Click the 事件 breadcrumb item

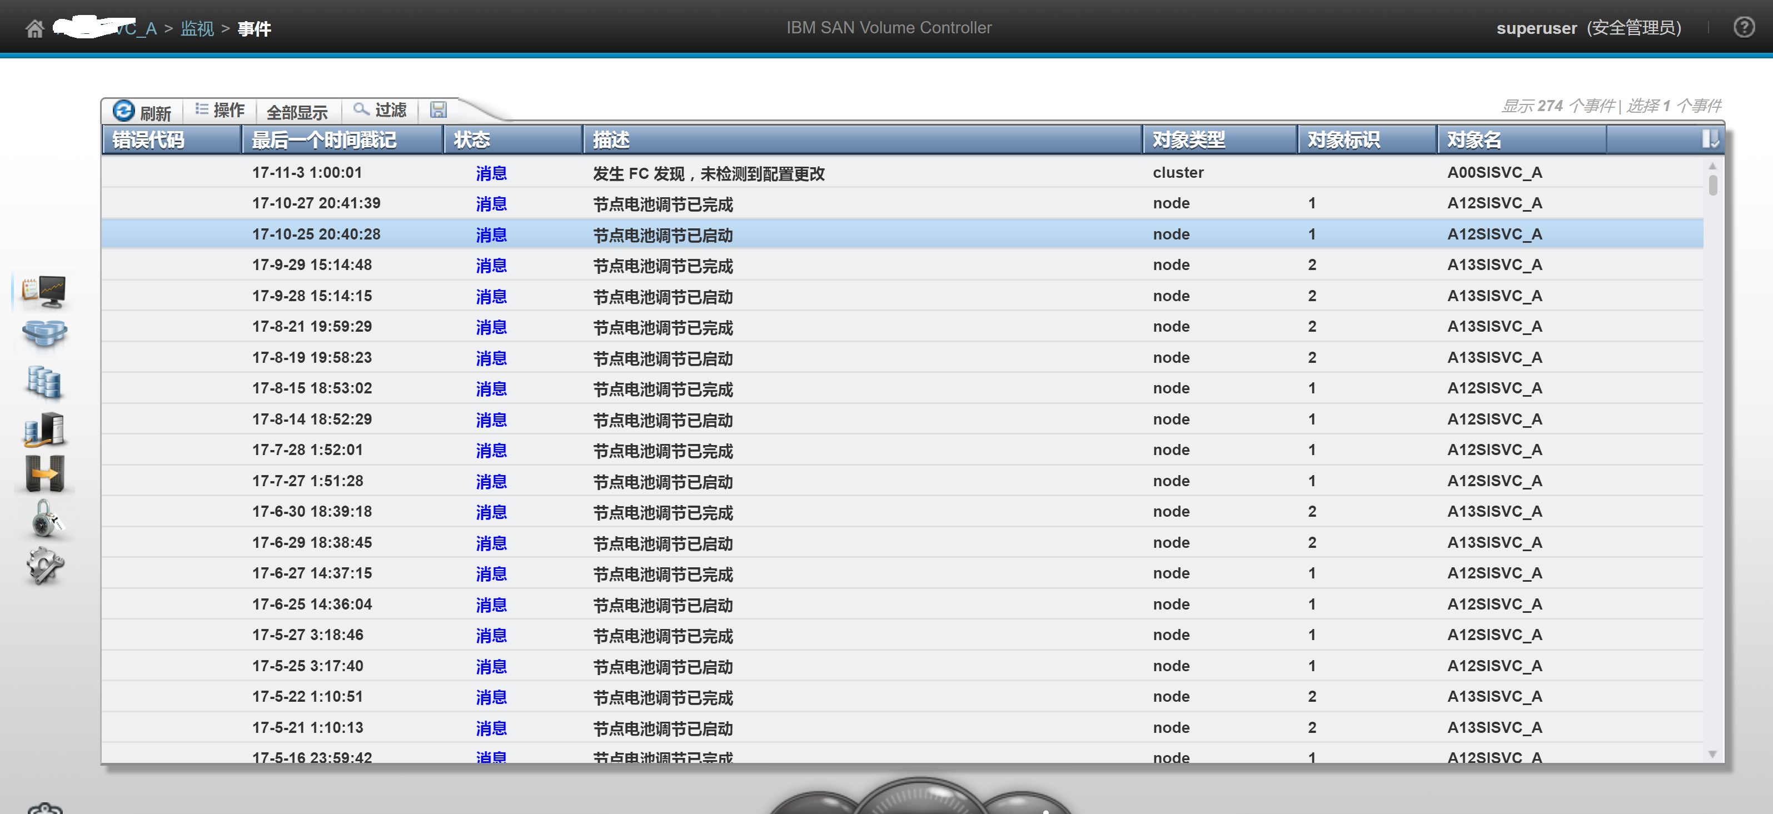254,29
